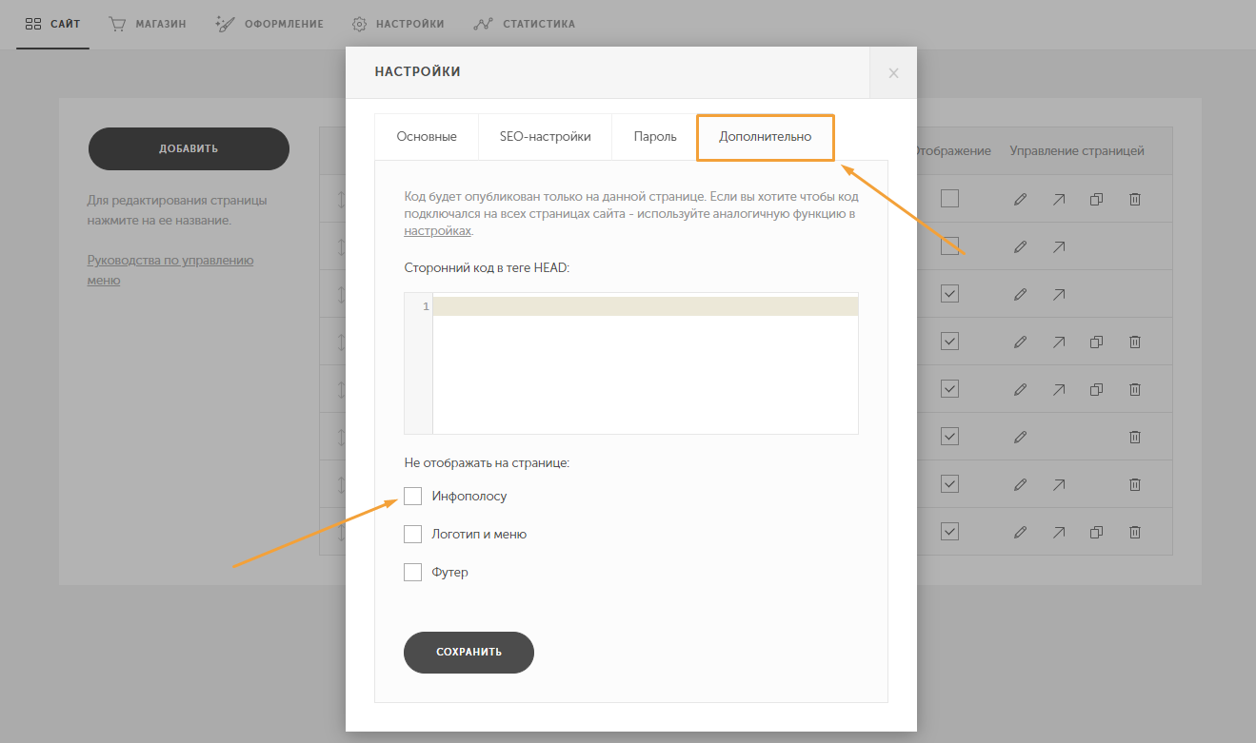Close the Настройки dialog with the X
This screenshot has width=1256, height=743.
point(893,73)
